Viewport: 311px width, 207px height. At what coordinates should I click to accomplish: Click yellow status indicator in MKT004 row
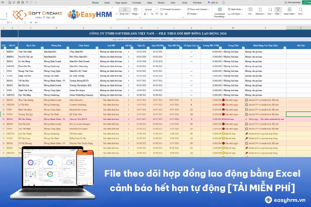tap(223, 134)
